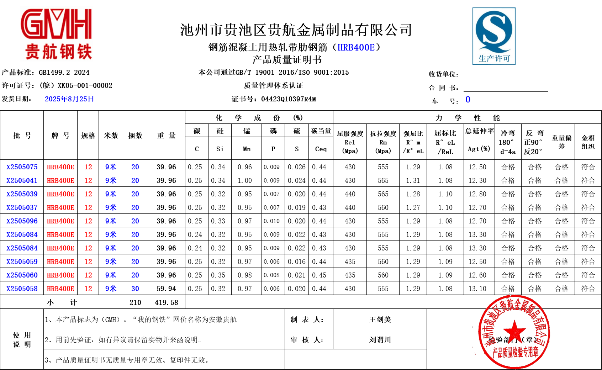This screenshot has height=370, width=602.
Task: Click the 收货单位 blank field
Action: pos(505,74)
